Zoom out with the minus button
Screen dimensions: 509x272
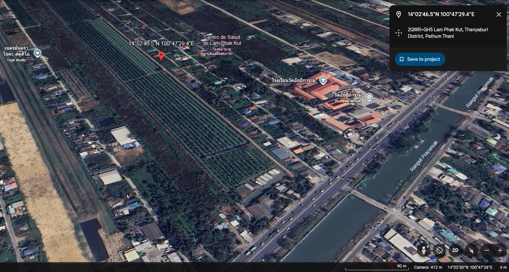pyautogui.click(x=487, y=251)
